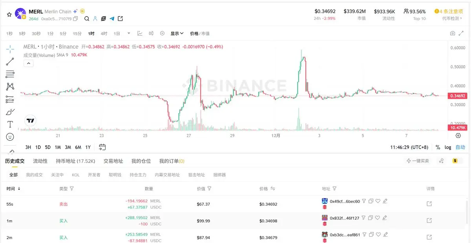The height and width of the screenshot is (243, 471).
Task: Open price scale settings gear icon
Action: click(458, 135)
